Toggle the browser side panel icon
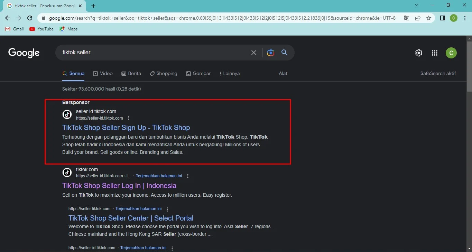 coord(443,18)
